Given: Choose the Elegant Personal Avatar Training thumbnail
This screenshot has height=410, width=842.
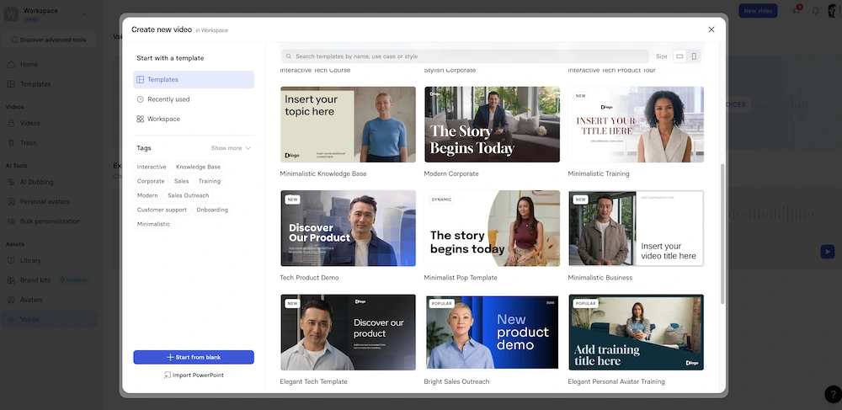Looking at the screenshot, I should [636, 333].
